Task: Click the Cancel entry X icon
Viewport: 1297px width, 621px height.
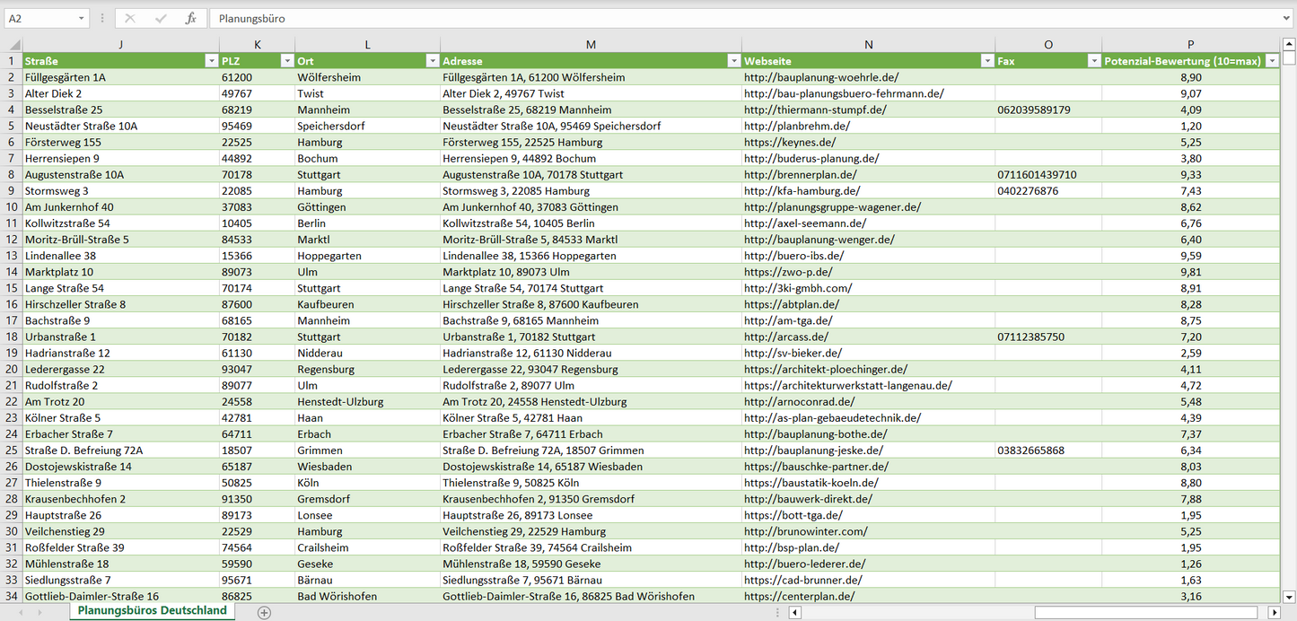Action: click(x=130, y=18)
